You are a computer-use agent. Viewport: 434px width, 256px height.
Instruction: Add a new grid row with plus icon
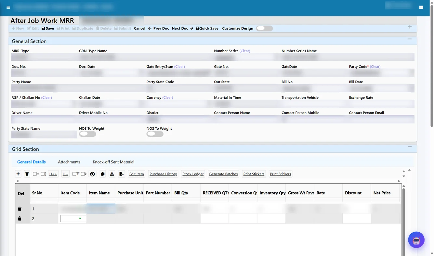click(18, 174)
